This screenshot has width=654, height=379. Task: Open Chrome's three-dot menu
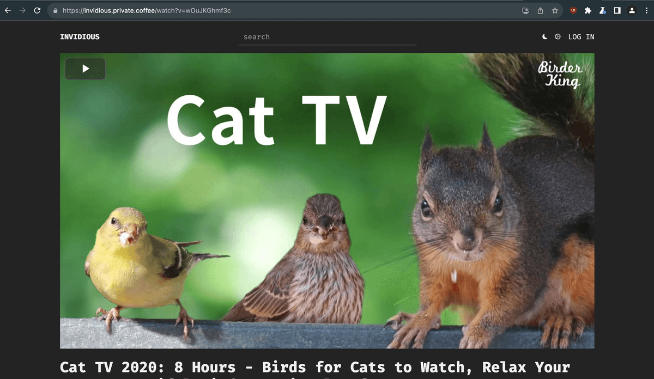646,10
